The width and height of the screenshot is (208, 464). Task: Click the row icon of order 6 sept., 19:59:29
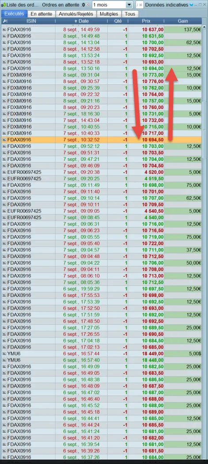pos(4,289)
